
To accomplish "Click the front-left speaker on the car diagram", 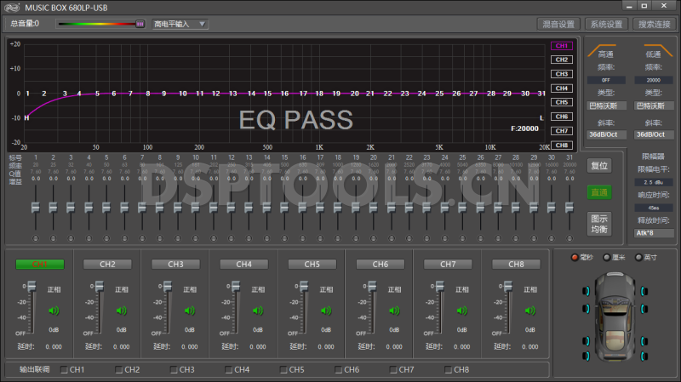I will click(x=585, y=292).
